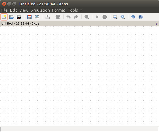Click the purple help mark in tab header
The height and width of the screenshot is (132, 159).
click(x=156, y=24)
